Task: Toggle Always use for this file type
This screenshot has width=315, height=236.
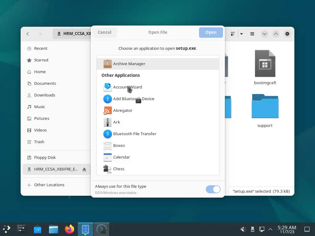Action: [x=213, y=189]
